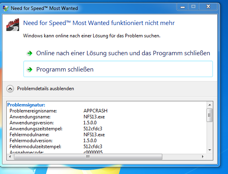Image resolution: width=228 pixels, height=174 pixels.
Task: Click the horizontal scrollbar thumb
Action: 88,157
